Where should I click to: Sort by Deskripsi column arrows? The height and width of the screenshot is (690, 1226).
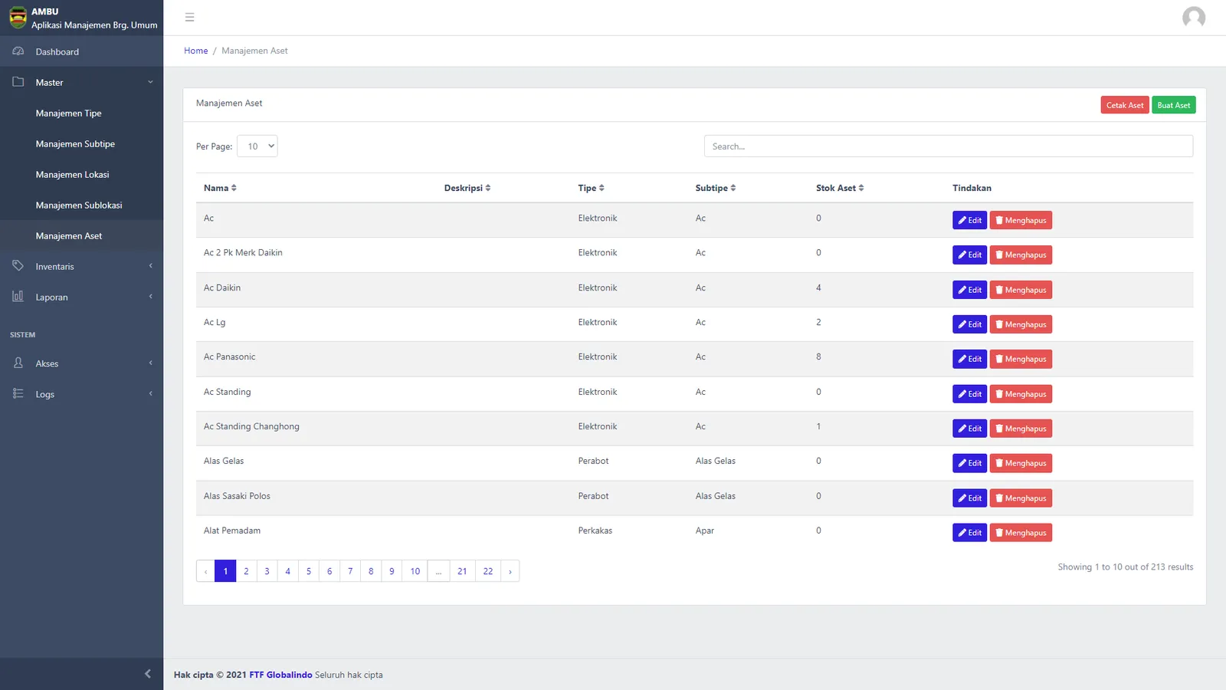point(488,188)
